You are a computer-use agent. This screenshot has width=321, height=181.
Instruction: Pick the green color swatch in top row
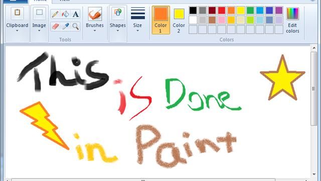(250, 10)
